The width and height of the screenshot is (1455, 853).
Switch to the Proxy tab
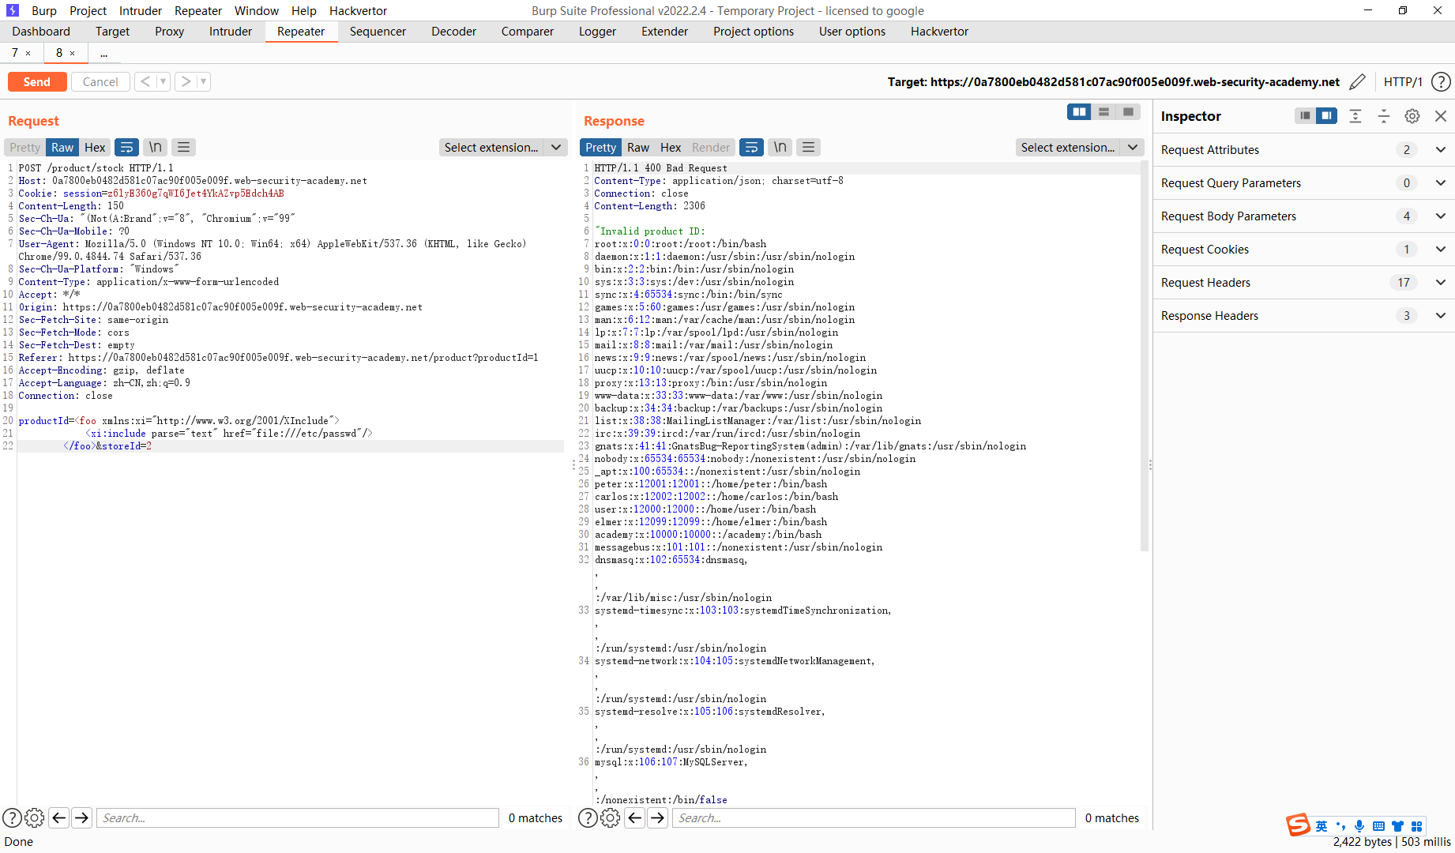(168, 31)
